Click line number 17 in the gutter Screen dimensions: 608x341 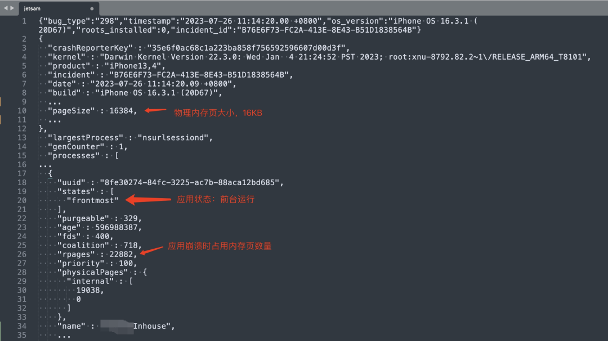[x=22, y=173]
